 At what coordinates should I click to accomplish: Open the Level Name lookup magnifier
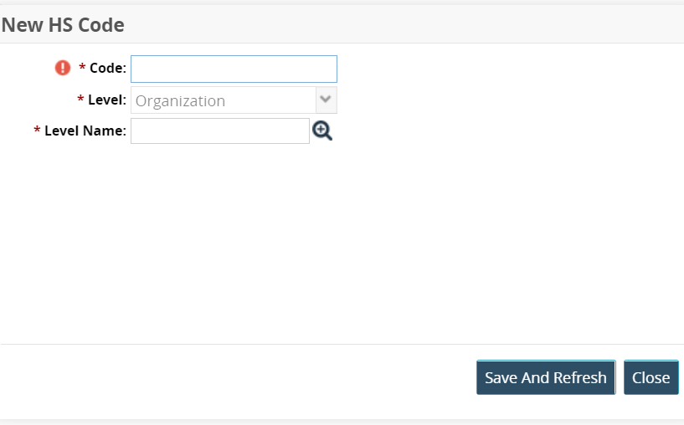point(322,131)
